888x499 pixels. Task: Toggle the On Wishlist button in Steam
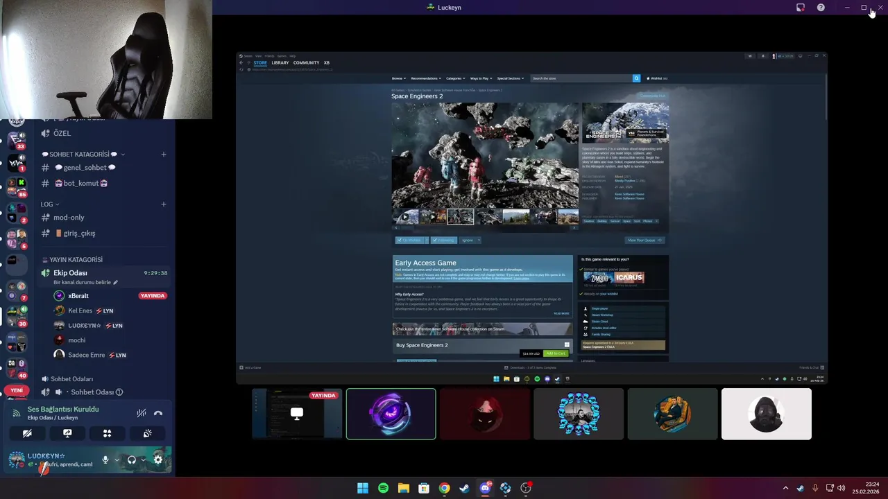tap(411, 240)
